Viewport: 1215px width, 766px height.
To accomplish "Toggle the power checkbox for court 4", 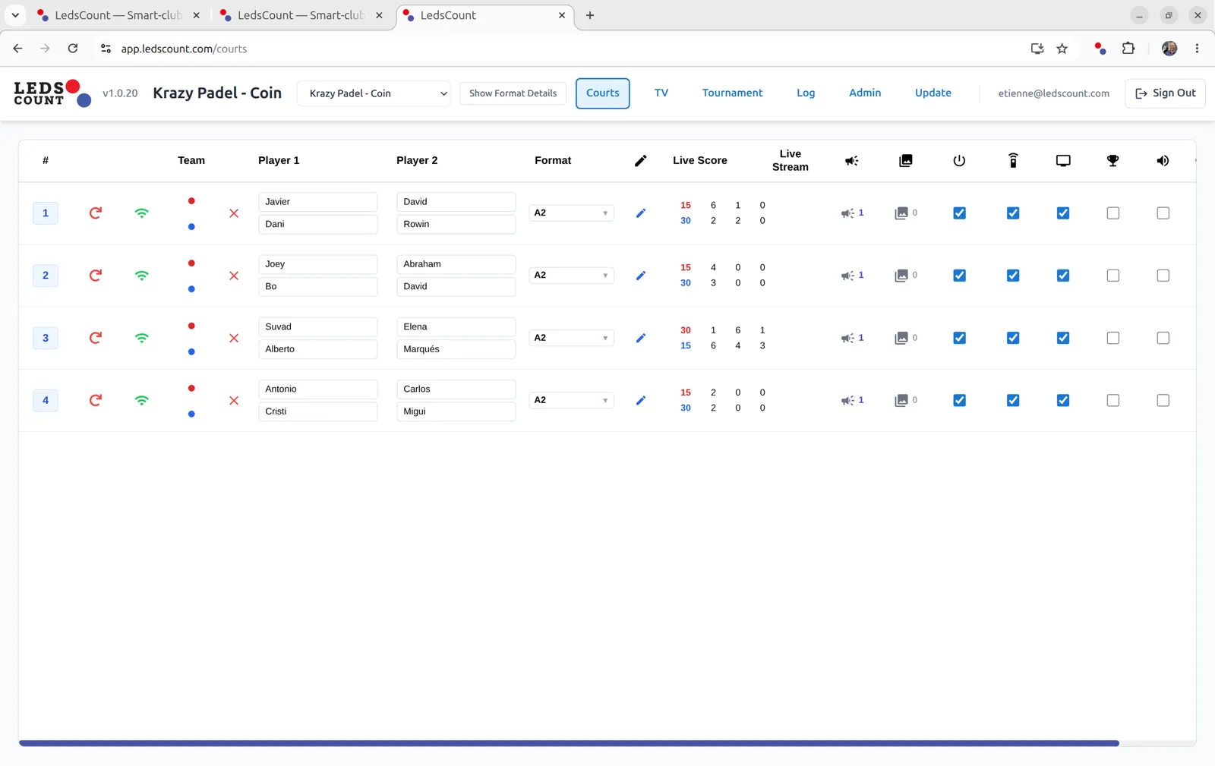I will [x=959, y=400].
